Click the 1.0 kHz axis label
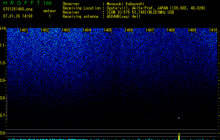Screen dimensions: 220x140 click(3, 63)
